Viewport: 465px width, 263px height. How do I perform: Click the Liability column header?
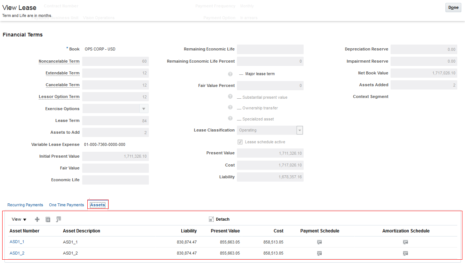[189, 231]
